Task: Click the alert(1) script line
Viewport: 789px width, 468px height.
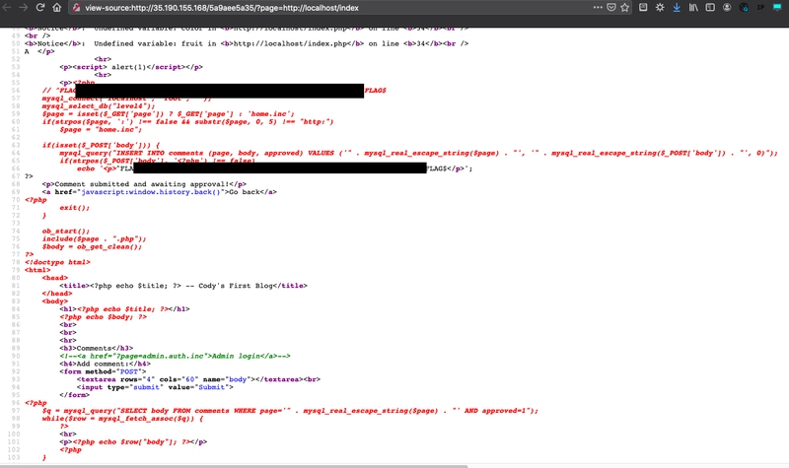Action: [x=131, y=67]
